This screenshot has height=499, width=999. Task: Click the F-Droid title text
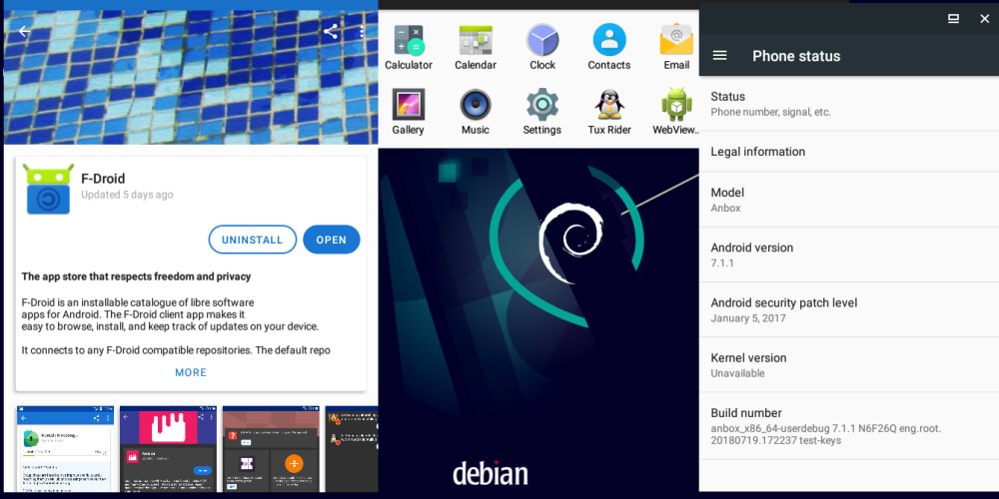pos(103,179)
